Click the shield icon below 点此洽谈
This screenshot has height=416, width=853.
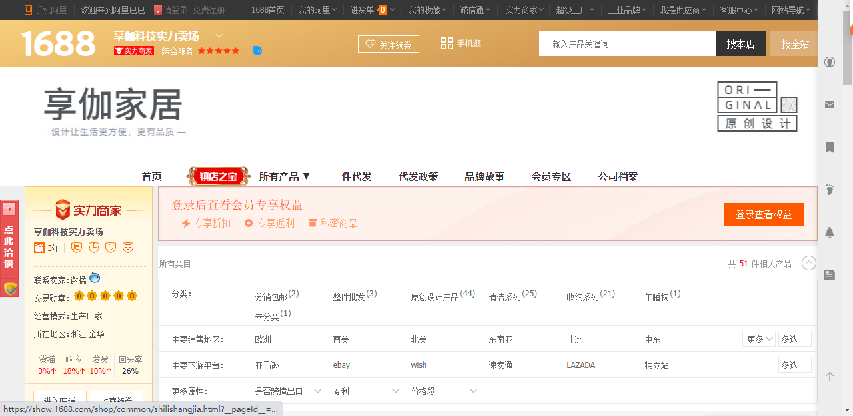pos(10,288)
